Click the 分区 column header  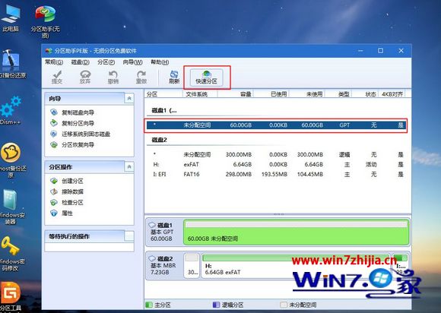[x=163, y=94]
